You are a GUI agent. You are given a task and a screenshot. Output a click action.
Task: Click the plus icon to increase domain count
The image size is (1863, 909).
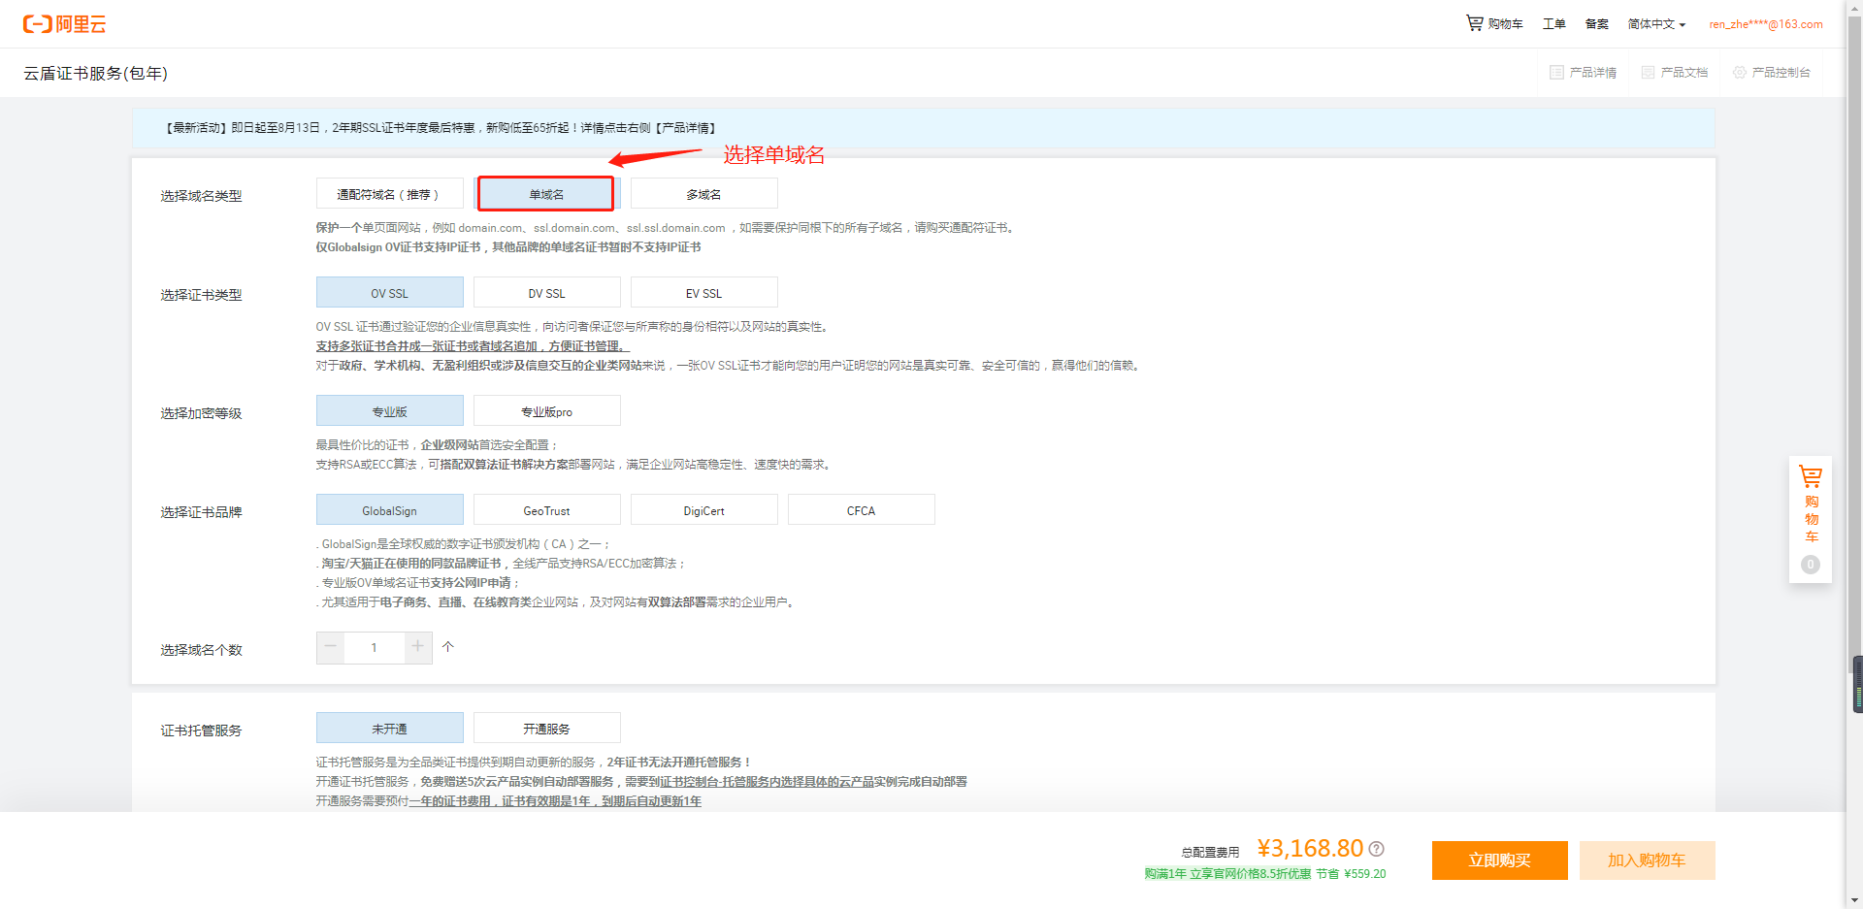pos(417,647)
